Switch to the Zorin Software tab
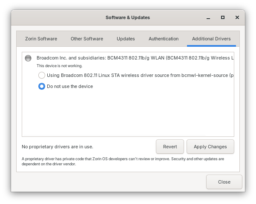The image size is (256, 204). [41, 39]
